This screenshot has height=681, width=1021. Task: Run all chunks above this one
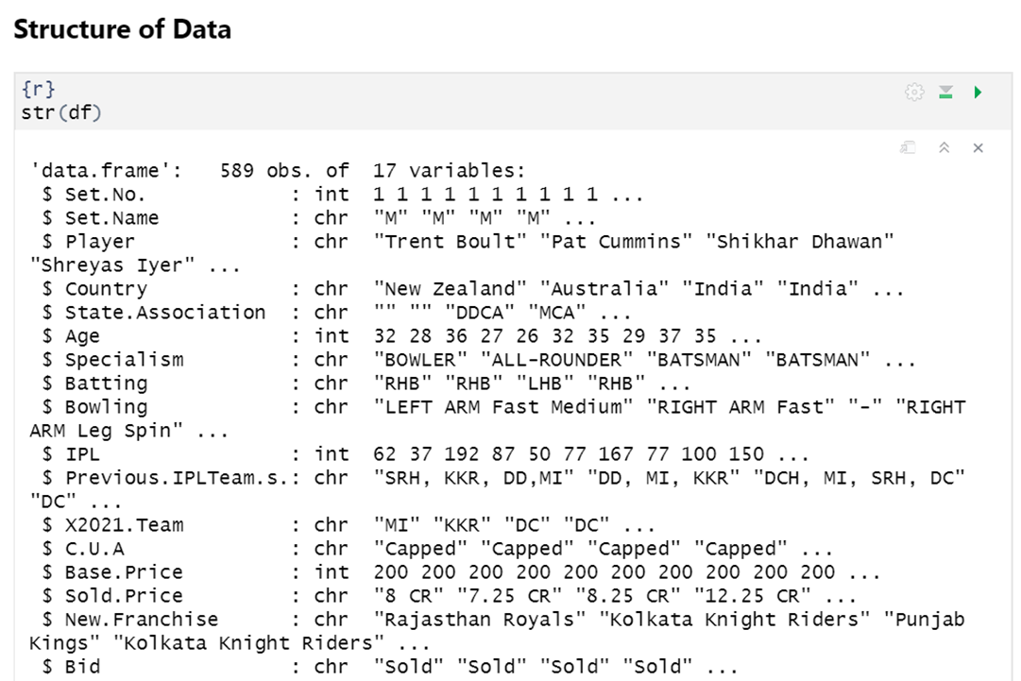945,92
